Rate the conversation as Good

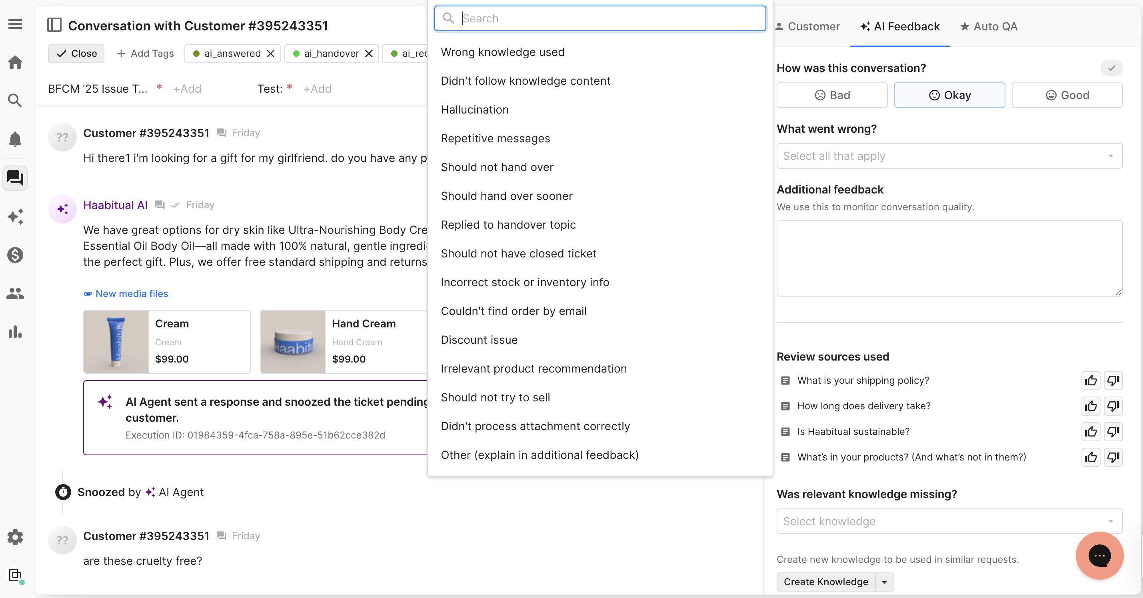1067,95
